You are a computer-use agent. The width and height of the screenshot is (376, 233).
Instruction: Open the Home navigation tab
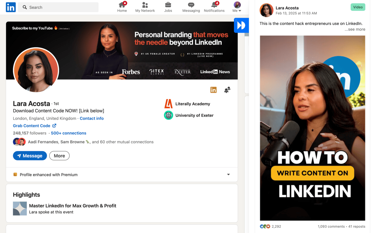point(122,7)
